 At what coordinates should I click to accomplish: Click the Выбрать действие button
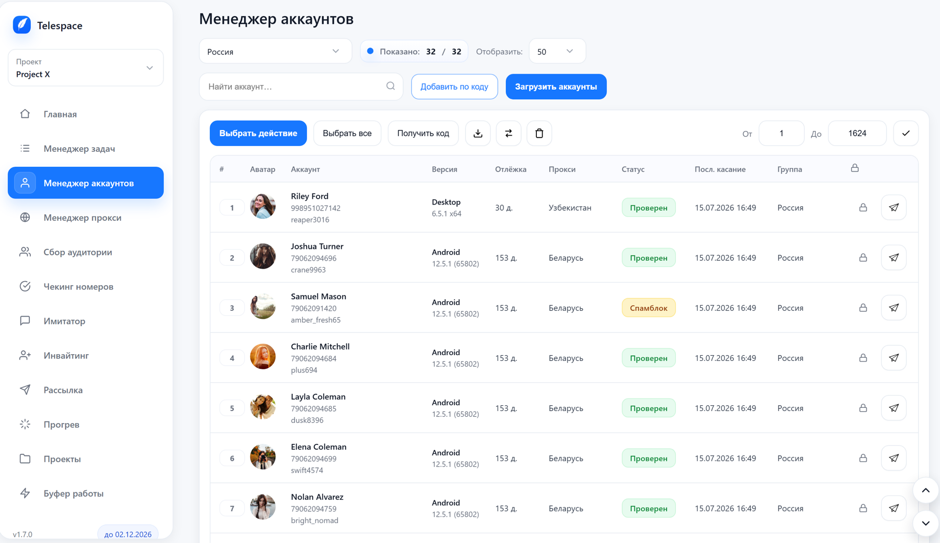pyautogui.click(x=258, y=134)
